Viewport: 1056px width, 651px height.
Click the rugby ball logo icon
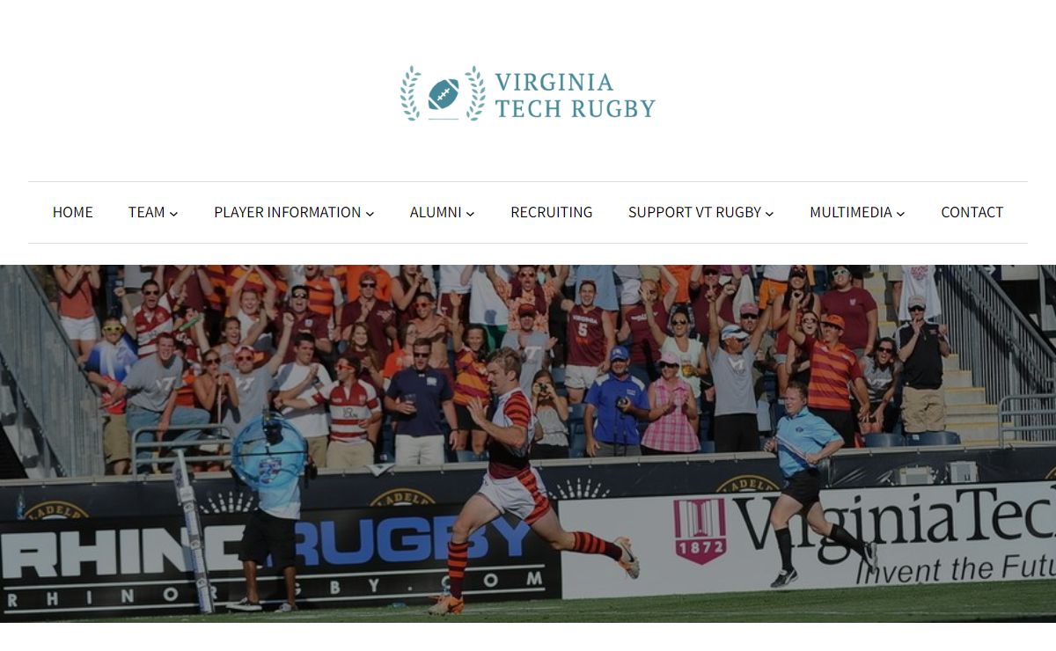[444, 94]
